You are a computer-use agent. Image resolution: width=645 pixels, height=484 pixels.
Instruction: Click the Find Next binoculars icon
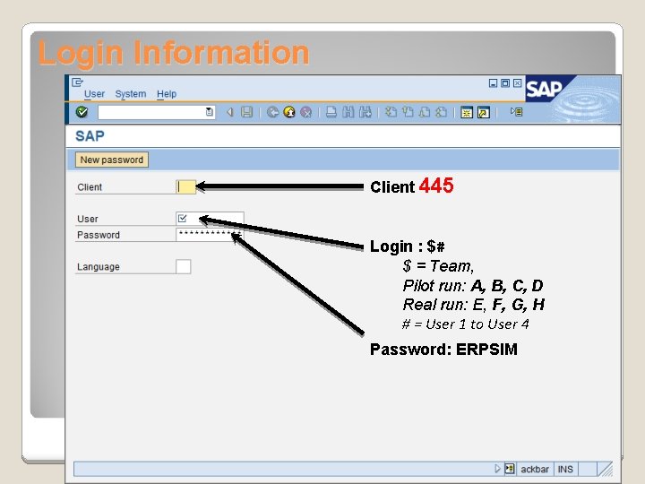coord(365,112)
